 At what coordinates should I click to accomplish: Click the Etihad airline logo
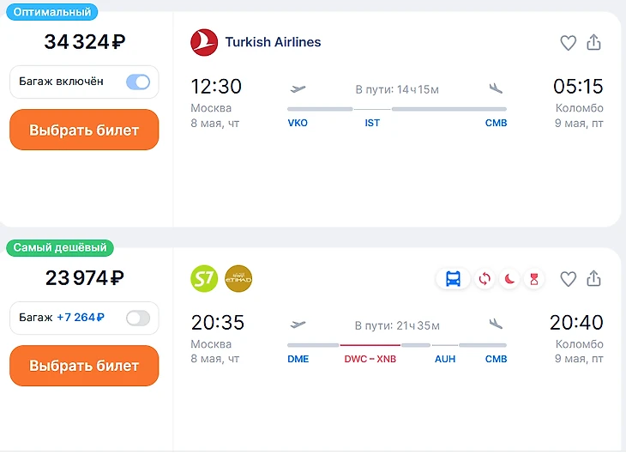238,278
